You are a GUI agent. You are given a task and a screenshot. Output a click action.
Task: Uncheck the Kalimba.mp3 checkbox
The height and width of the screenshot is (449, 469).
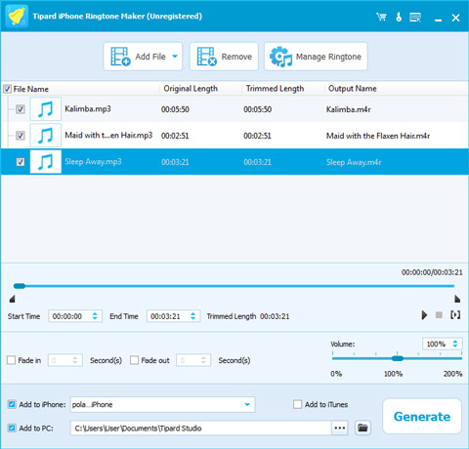(21, 109)
